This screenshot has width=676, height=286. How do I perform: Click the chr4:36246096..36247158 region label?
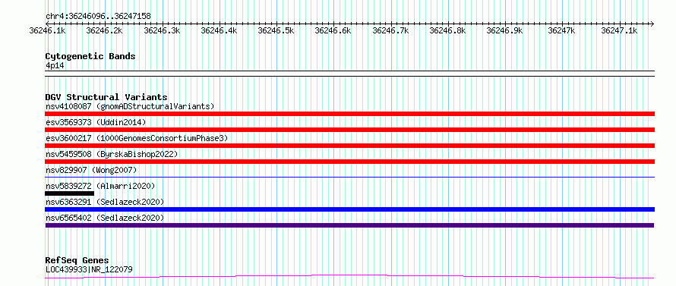click(98, 17)
